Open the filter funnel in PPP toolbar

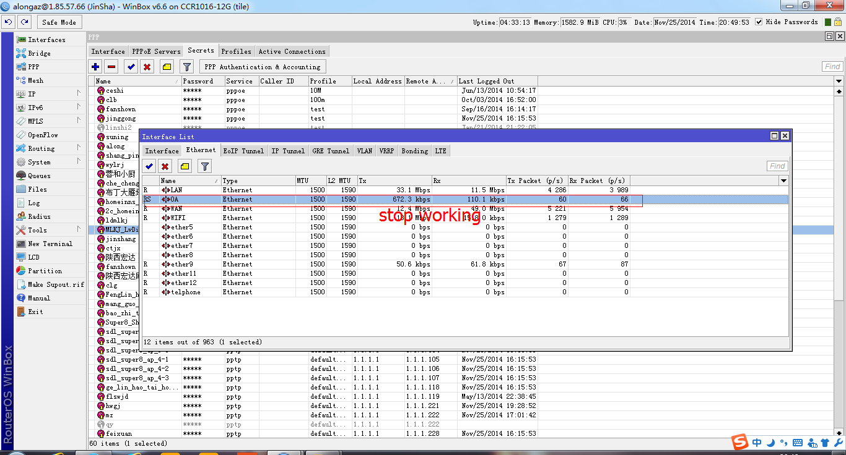click(x=187, y=67)
